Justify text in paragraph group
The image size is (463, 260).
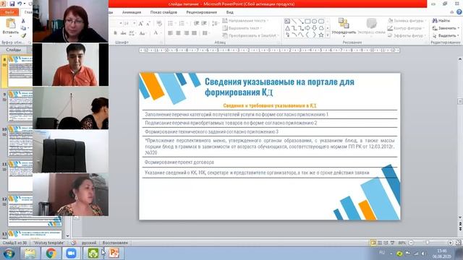194,33
